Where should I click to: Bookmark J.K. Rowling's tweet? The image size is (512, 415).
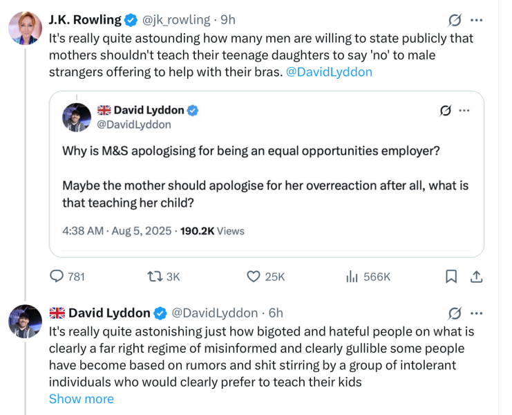(451, 277)
